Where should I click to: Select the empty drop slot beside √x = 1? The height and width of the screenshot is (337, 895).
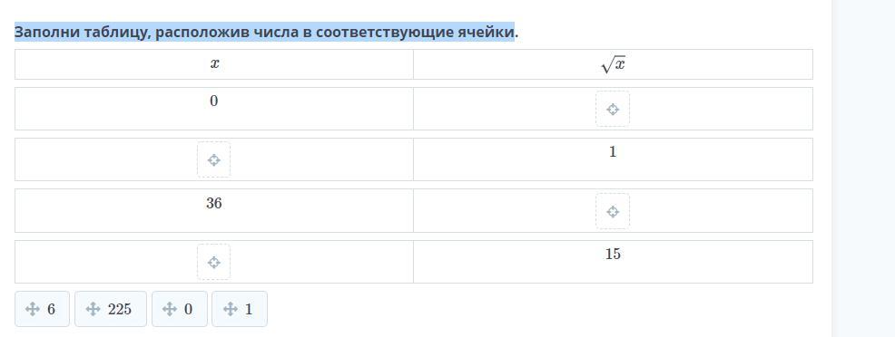[213, 160]
